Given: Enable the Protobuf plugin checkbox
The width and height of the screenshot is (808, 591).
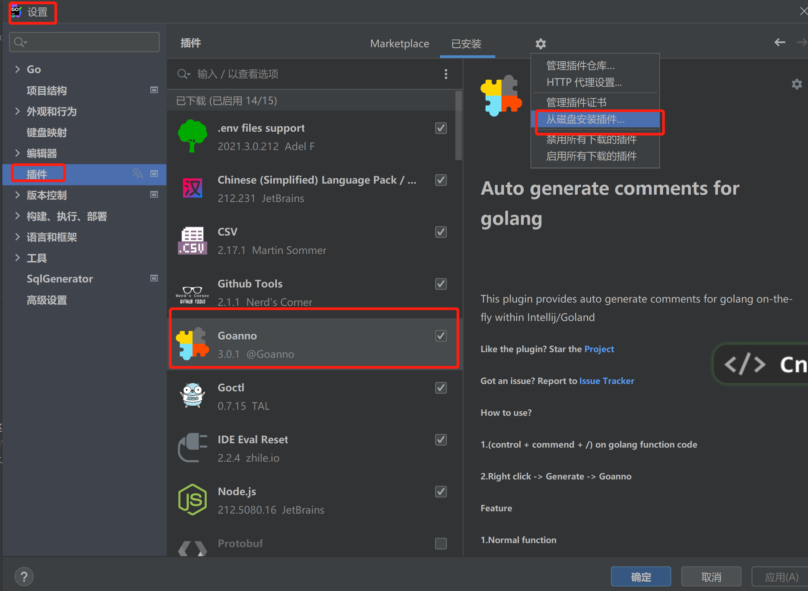Looking at the screenshot, I should coord(441,543).
